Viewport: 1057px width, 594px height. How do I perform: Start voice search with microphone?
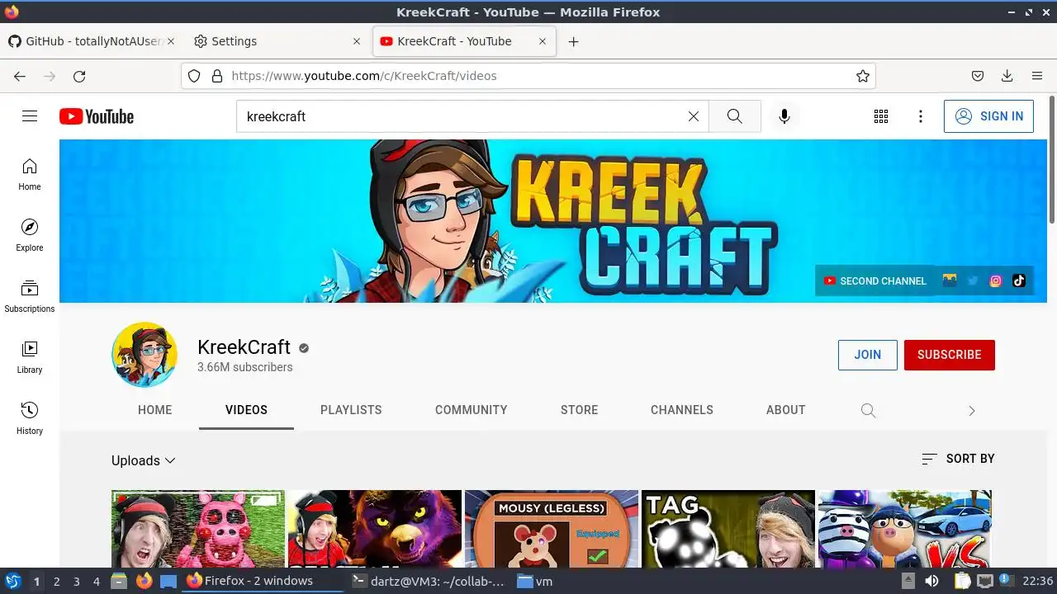point(784,116)
